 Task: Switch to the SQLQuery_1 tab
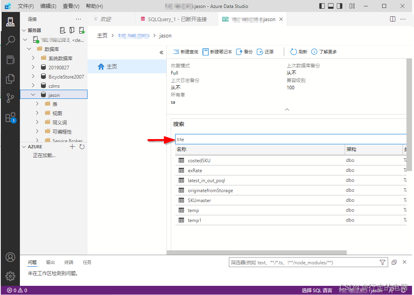point(176,19)
